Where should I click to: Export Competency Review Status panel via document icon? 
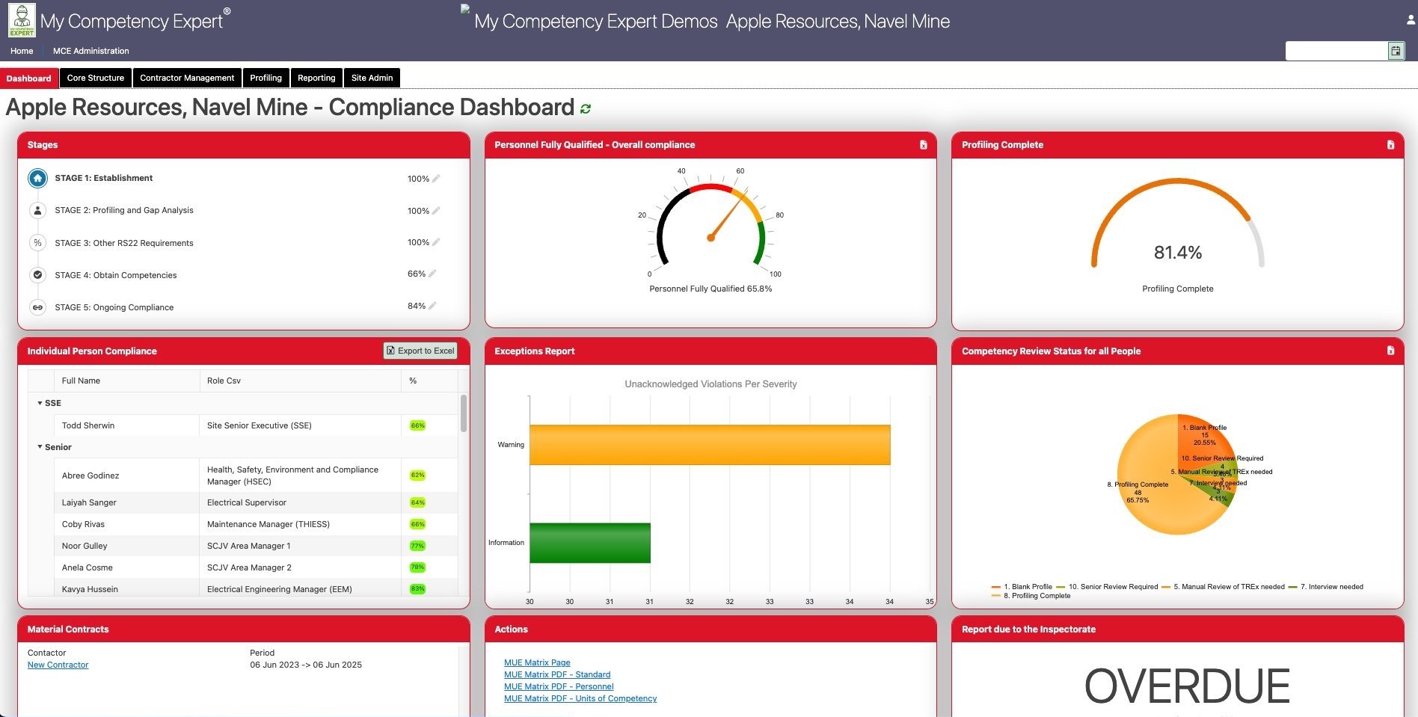1390,351
